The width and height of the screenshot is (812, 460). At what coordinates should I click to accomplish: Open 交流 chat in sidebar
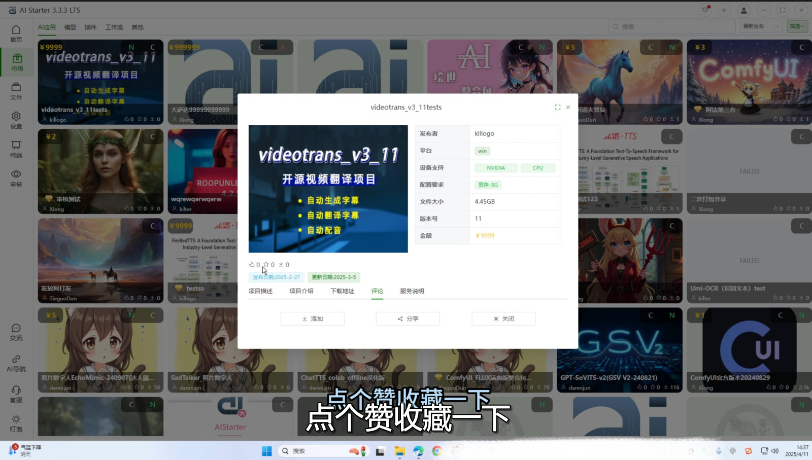point(16,332)
